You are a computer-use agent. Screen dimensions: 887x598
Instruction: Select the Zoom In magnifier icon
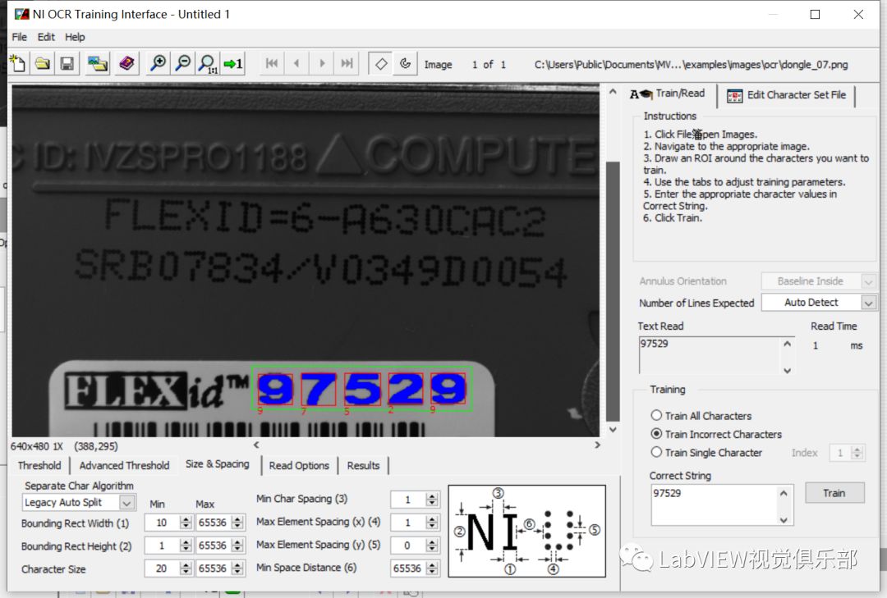tap(159, 63)
